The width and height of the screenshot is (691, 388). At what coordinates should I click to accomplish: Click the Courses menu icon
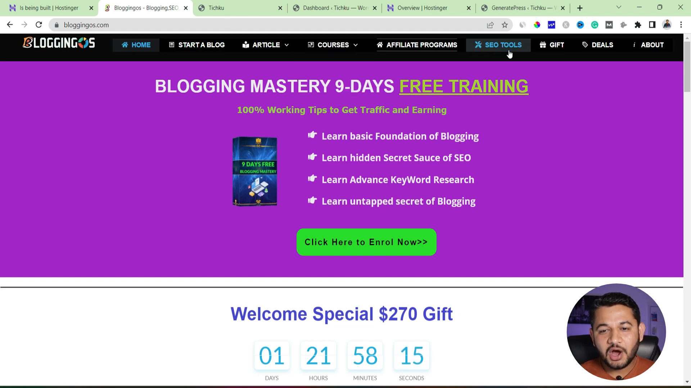311,45
